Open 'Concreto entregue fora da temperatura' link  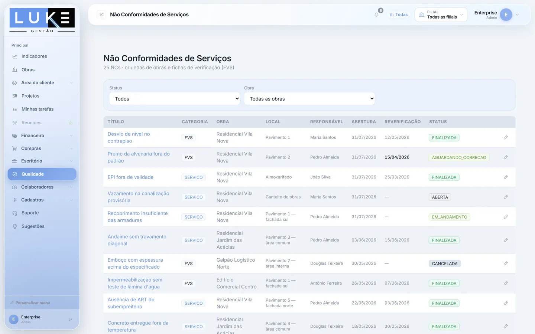coord(138,326)
